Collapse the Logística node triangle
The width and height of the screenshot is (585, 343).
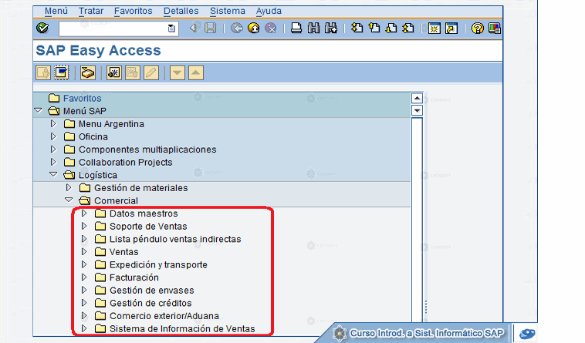tap(53, 174)
